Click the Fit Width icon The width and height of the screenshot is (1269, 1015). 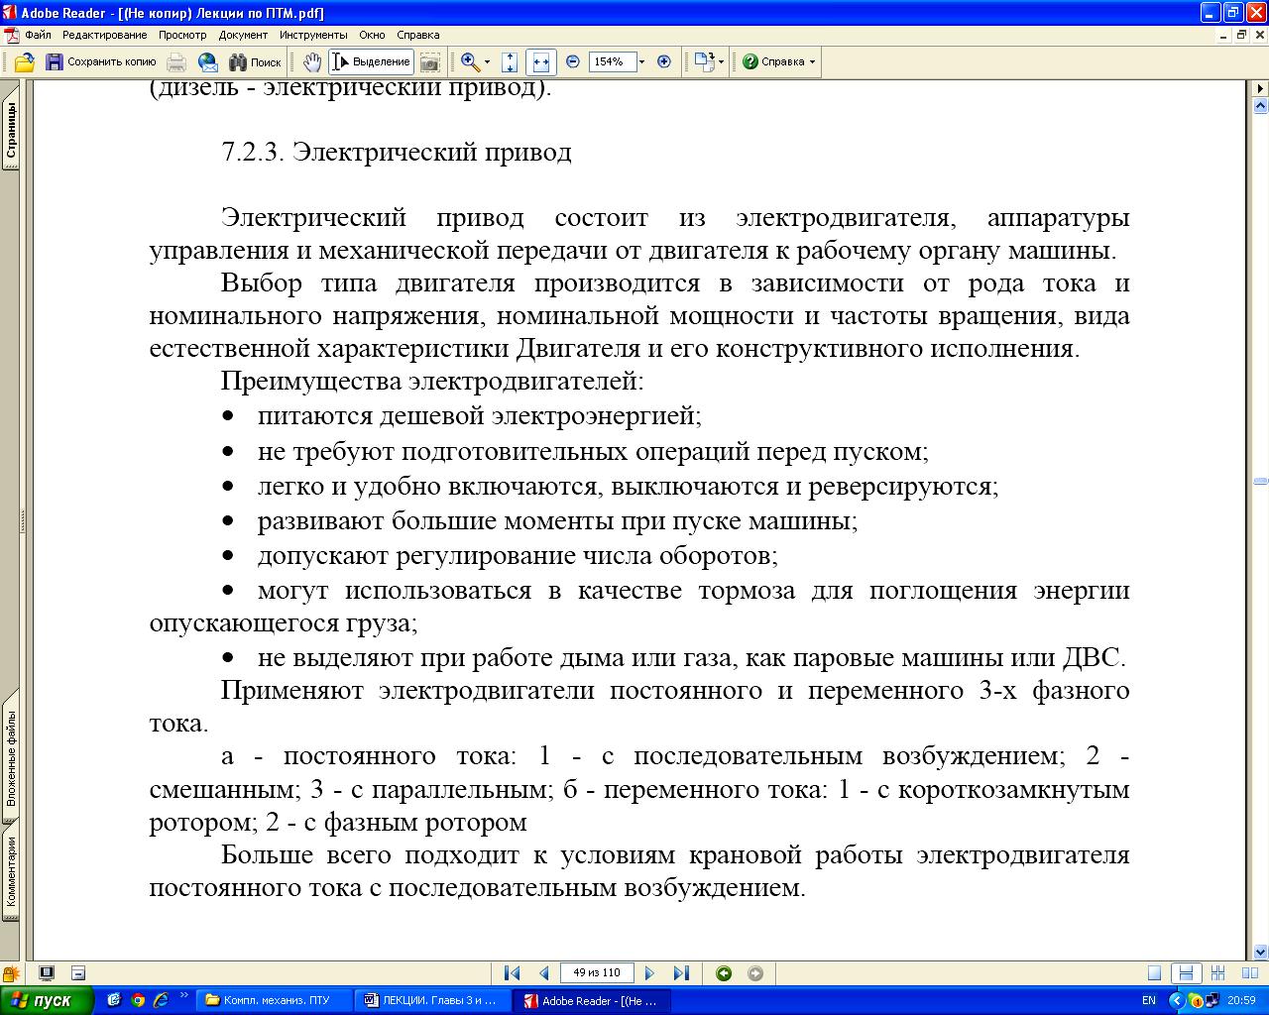coord(541,61)
